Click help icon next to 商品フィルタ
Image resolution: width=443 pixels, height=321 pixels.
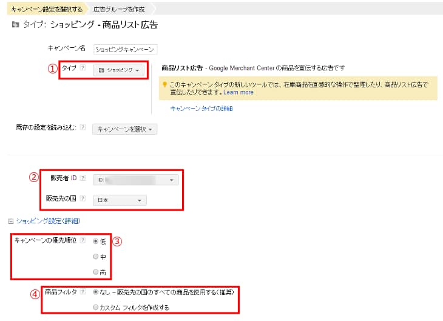point(83,292)
